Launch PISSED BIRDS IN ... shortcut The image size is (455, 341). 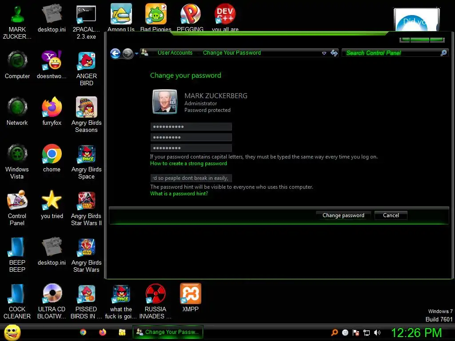pos(86,301)
